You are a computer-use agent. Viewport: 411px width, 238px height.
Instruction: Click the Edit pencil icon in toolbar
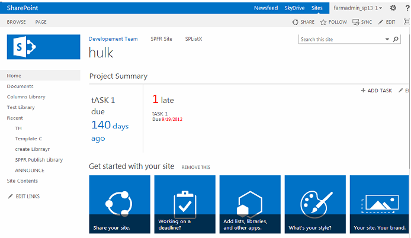(381, 22)
